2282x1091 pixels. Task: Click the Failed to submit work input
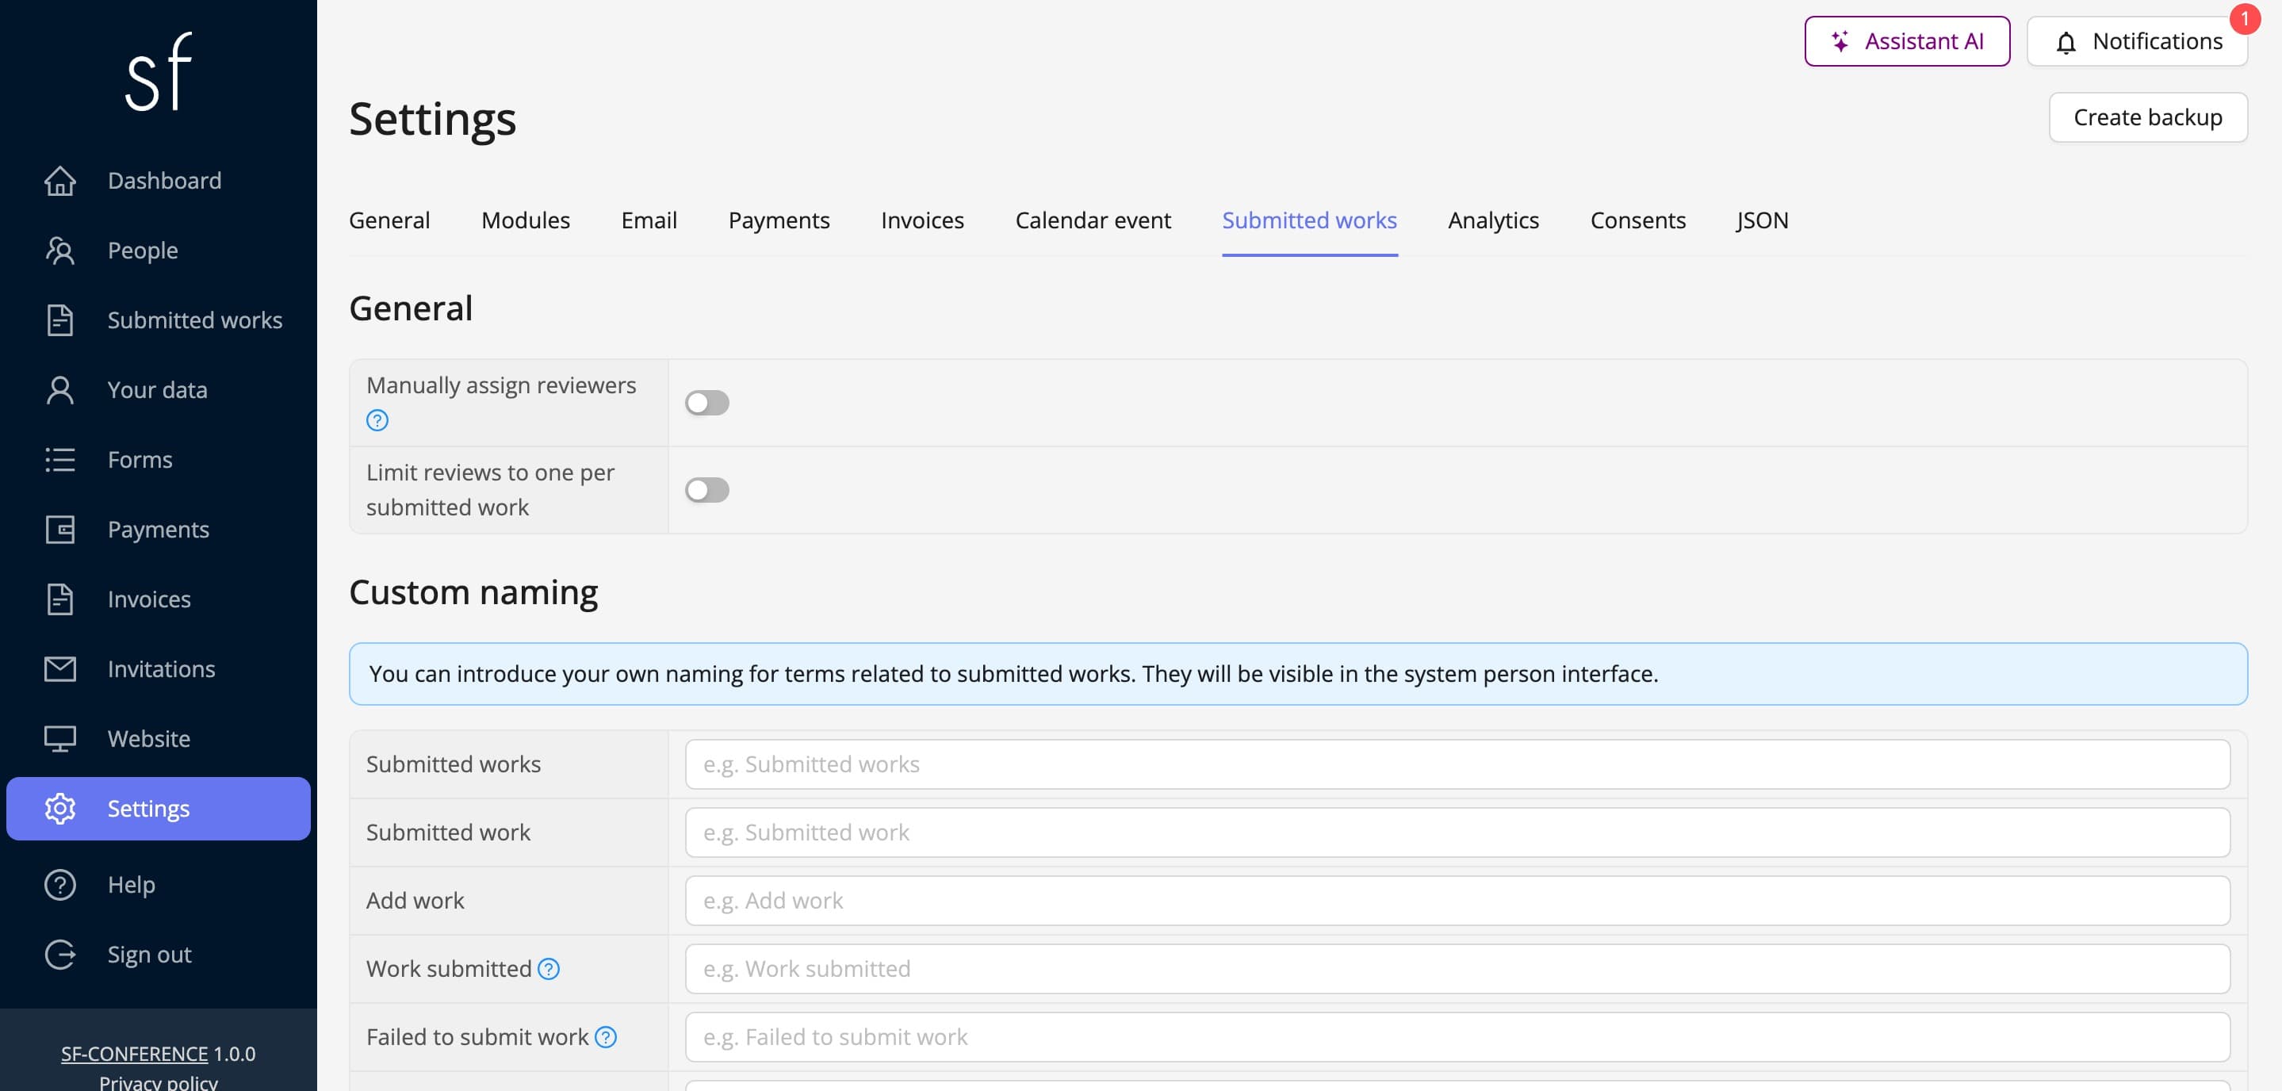point(1457,1037)
